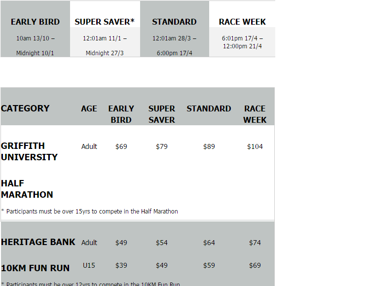
Task: Click the CATEGORY column header
Action: (25, 108)
